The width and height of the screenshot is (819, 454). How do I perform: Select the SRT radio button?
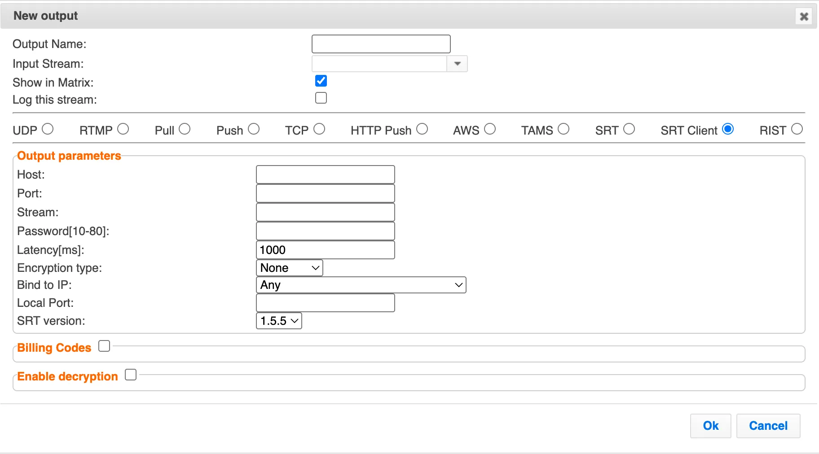pos(629,129)
